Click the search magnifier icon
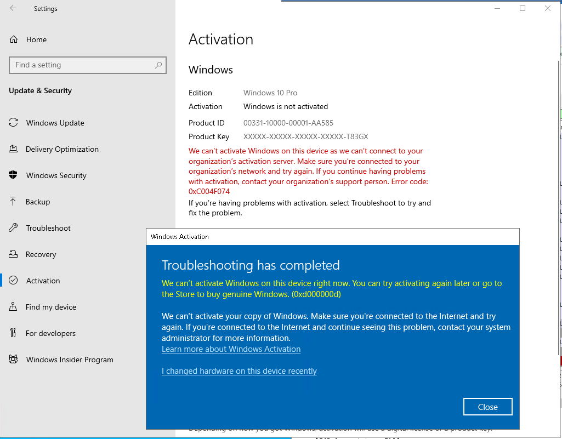 tap(158, 65)
